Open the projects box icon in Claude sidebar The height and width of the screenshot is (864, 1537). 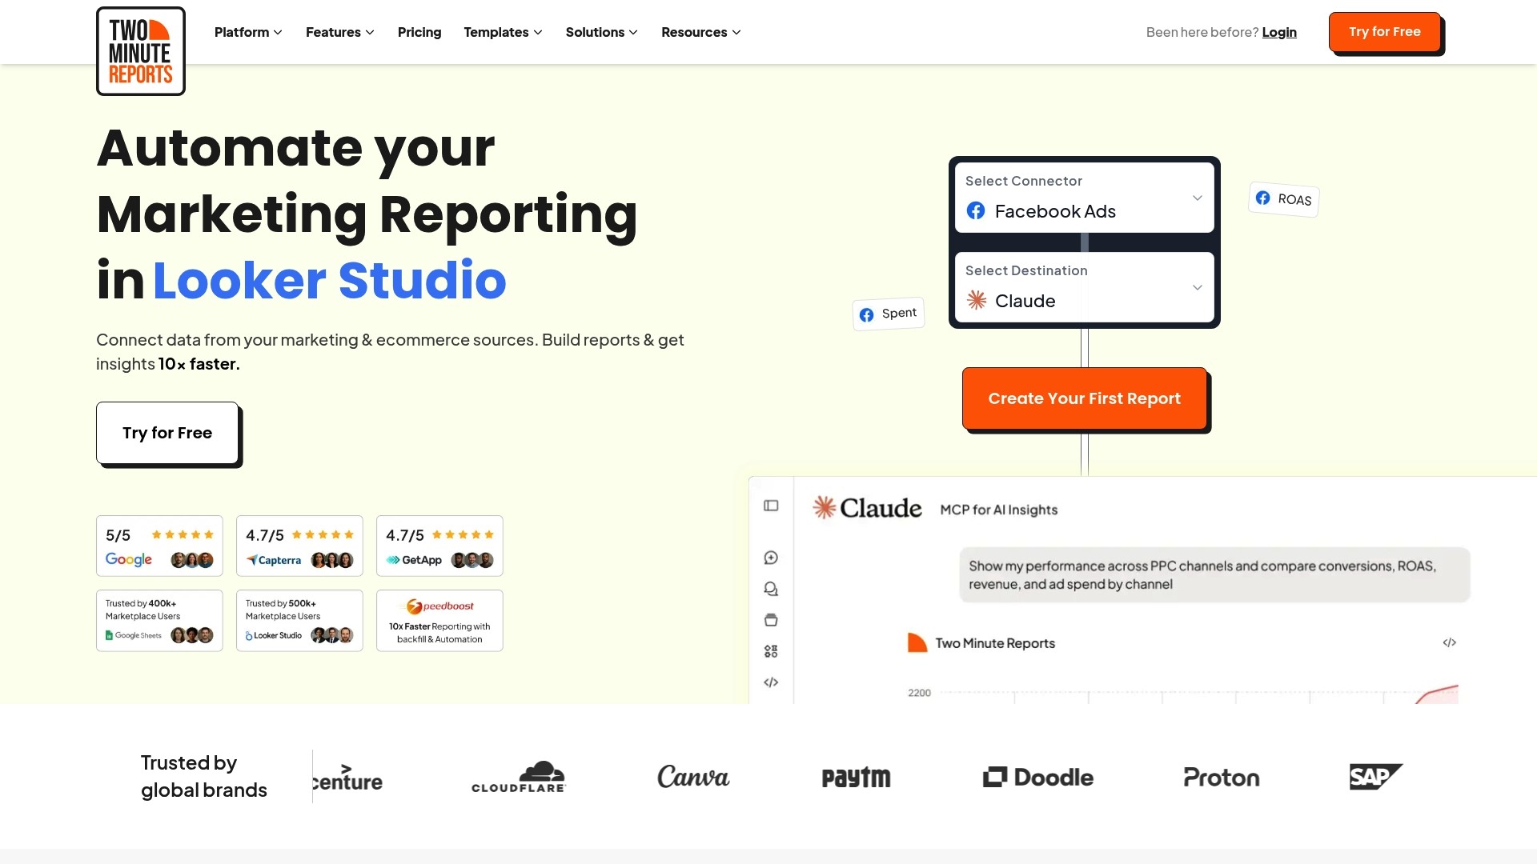pyautogui.click(x=771, y=620)
